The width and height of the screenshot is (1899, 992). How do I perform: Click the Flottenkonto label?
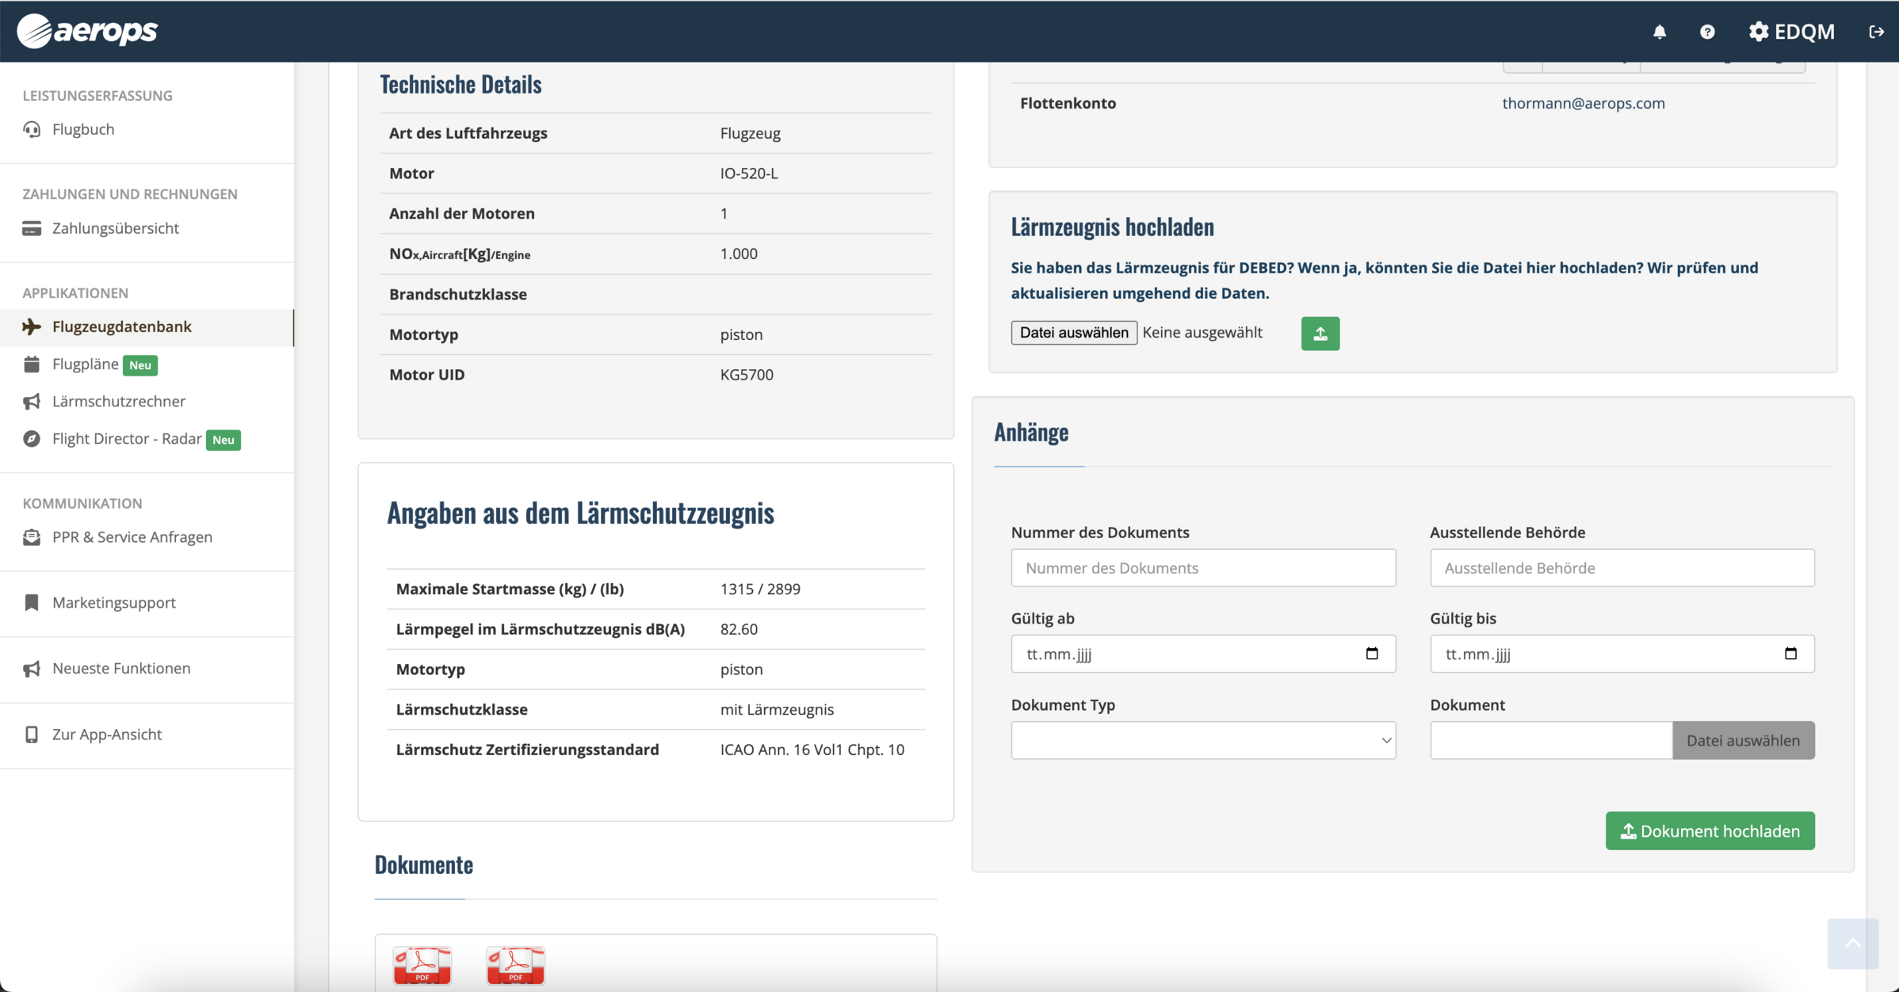(1068, 103)
